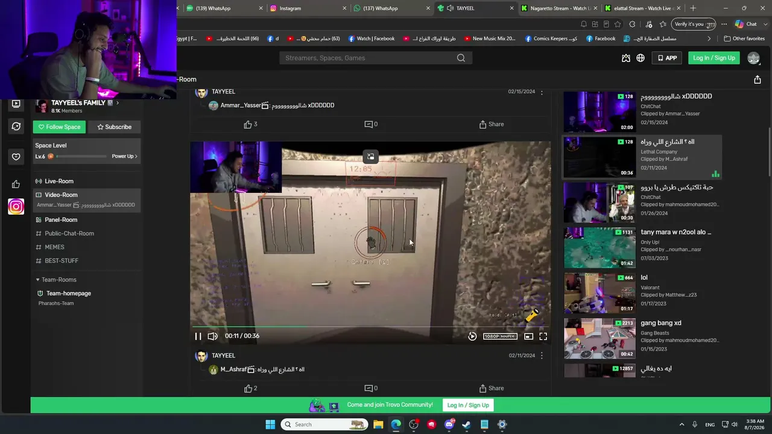Close the TAYYEEL browser tab
This screenshot has height=434, width=772.
[x=511, y=8]
